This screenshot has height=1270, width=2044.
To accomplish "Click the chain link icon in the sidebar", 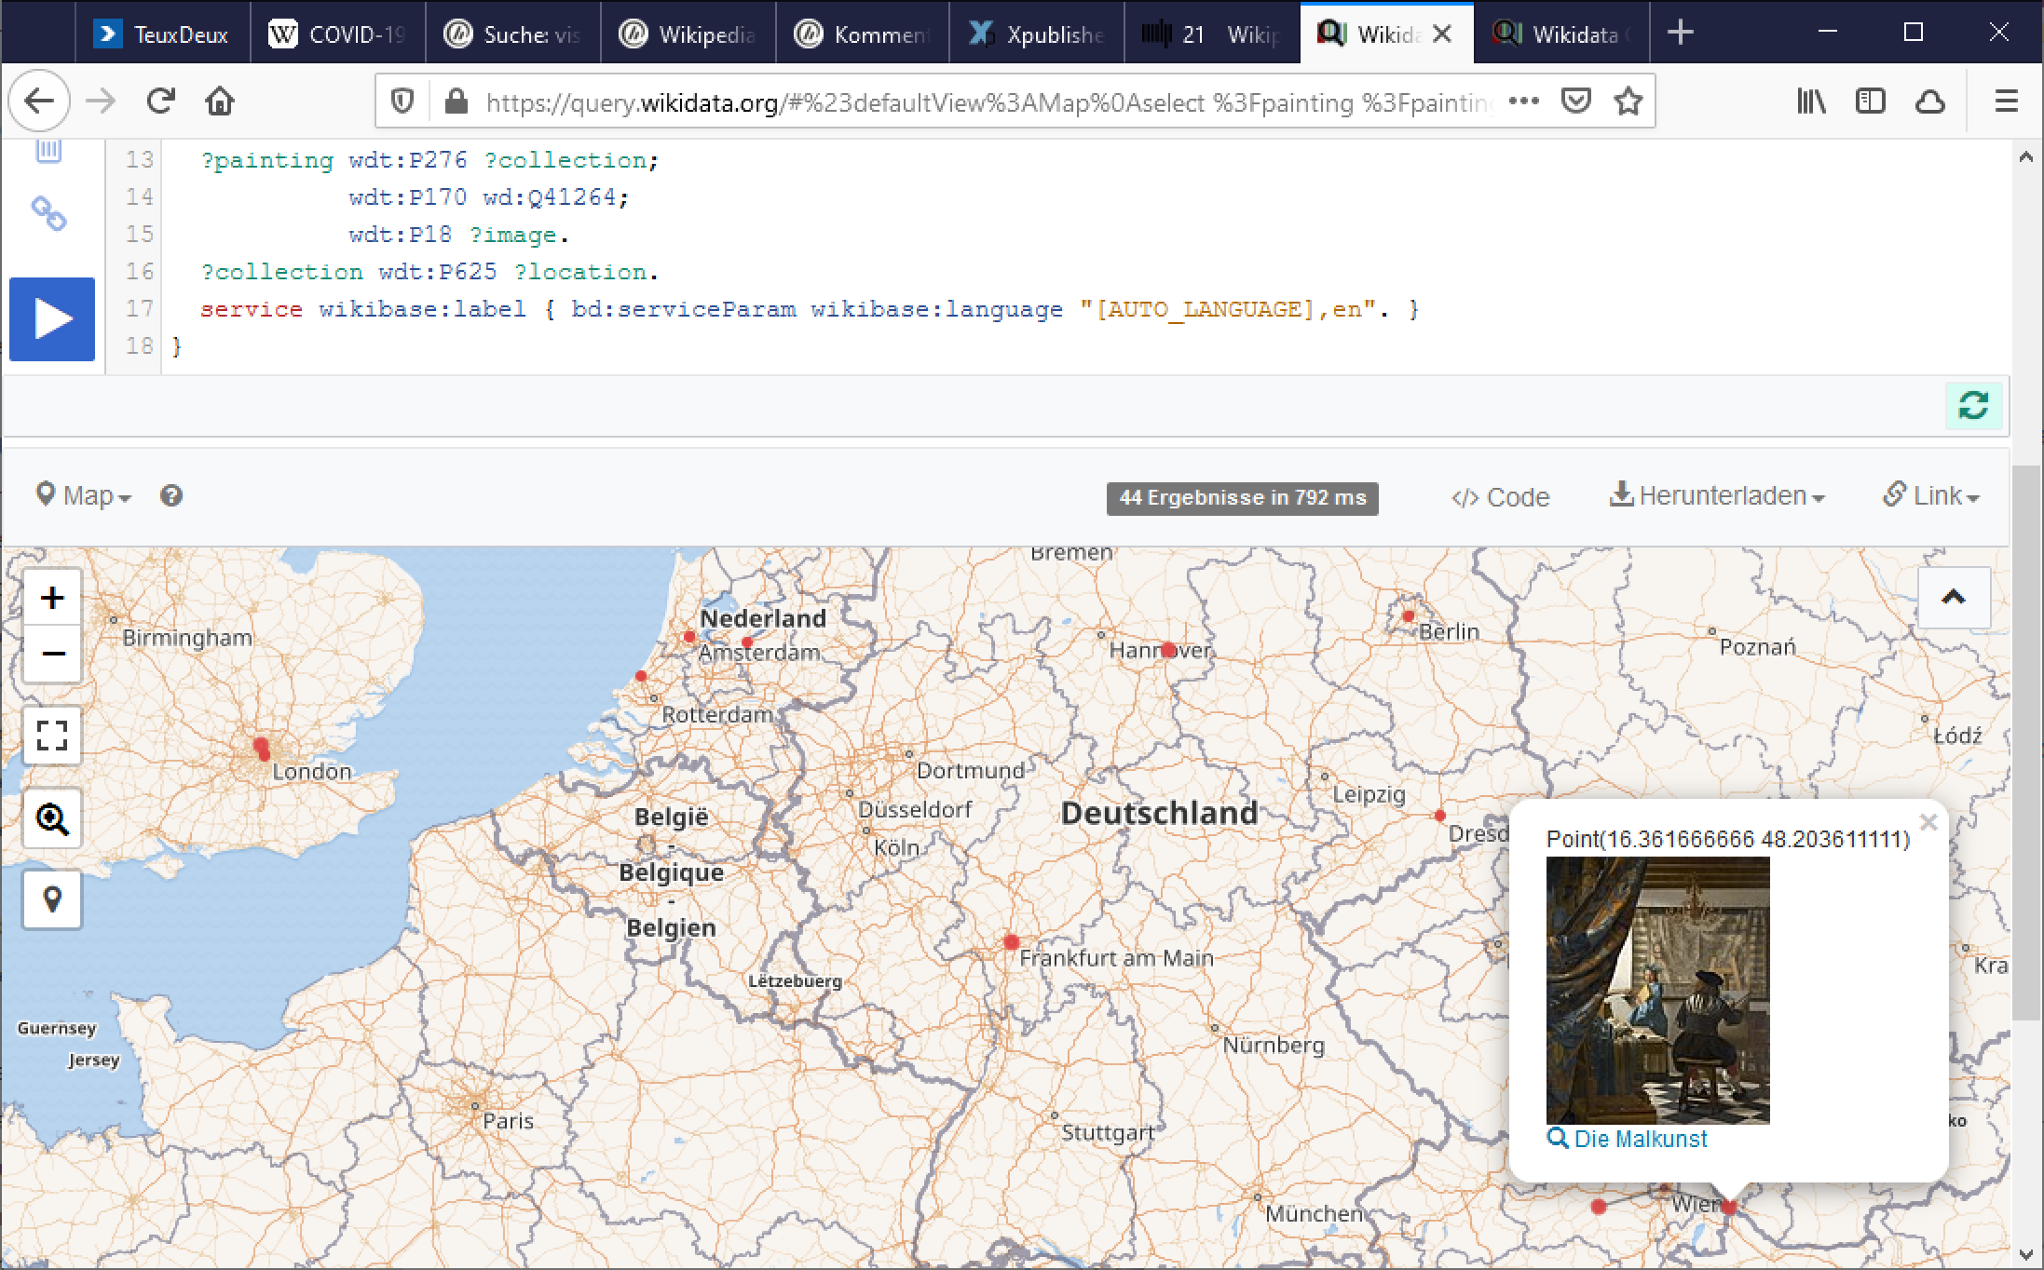I will pyautogui.click(x=48, y=214).
